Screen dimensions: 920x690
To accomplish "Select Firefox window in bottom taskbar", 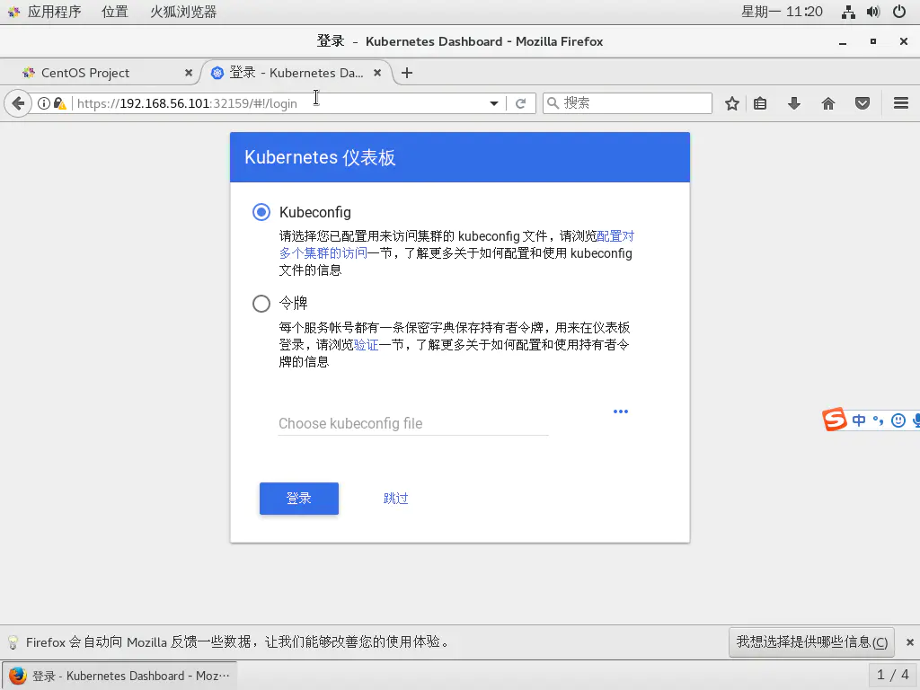I will click(x=119, y=676).
